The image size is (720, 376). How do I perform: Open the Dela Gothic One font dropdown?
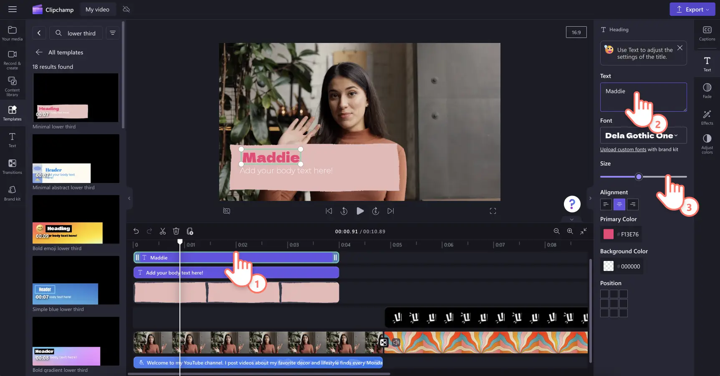[643, 135]
